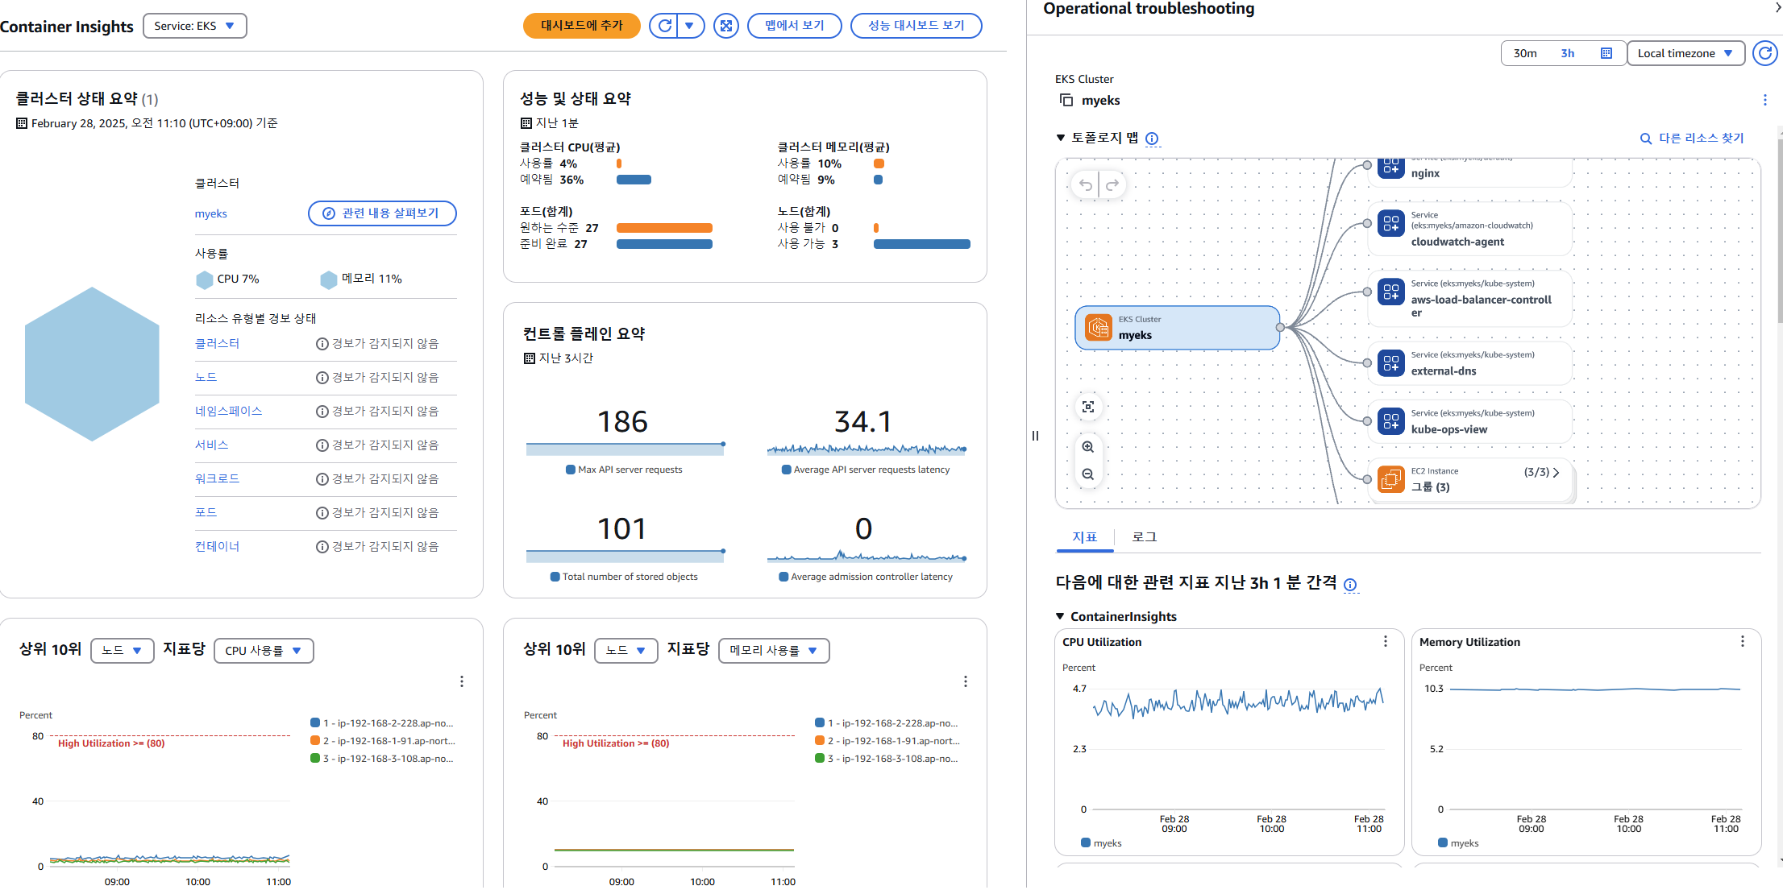Switch to the 지표 tab
Image resolution: width=1783 pixels, height=890 pixels.
pos(1084,537)
